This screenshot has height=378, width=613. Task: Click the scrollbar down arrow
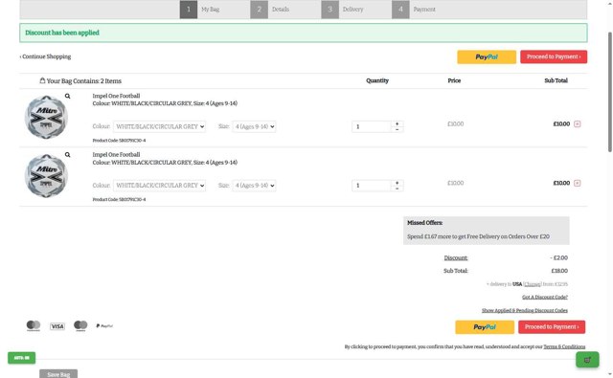[609, 375]
